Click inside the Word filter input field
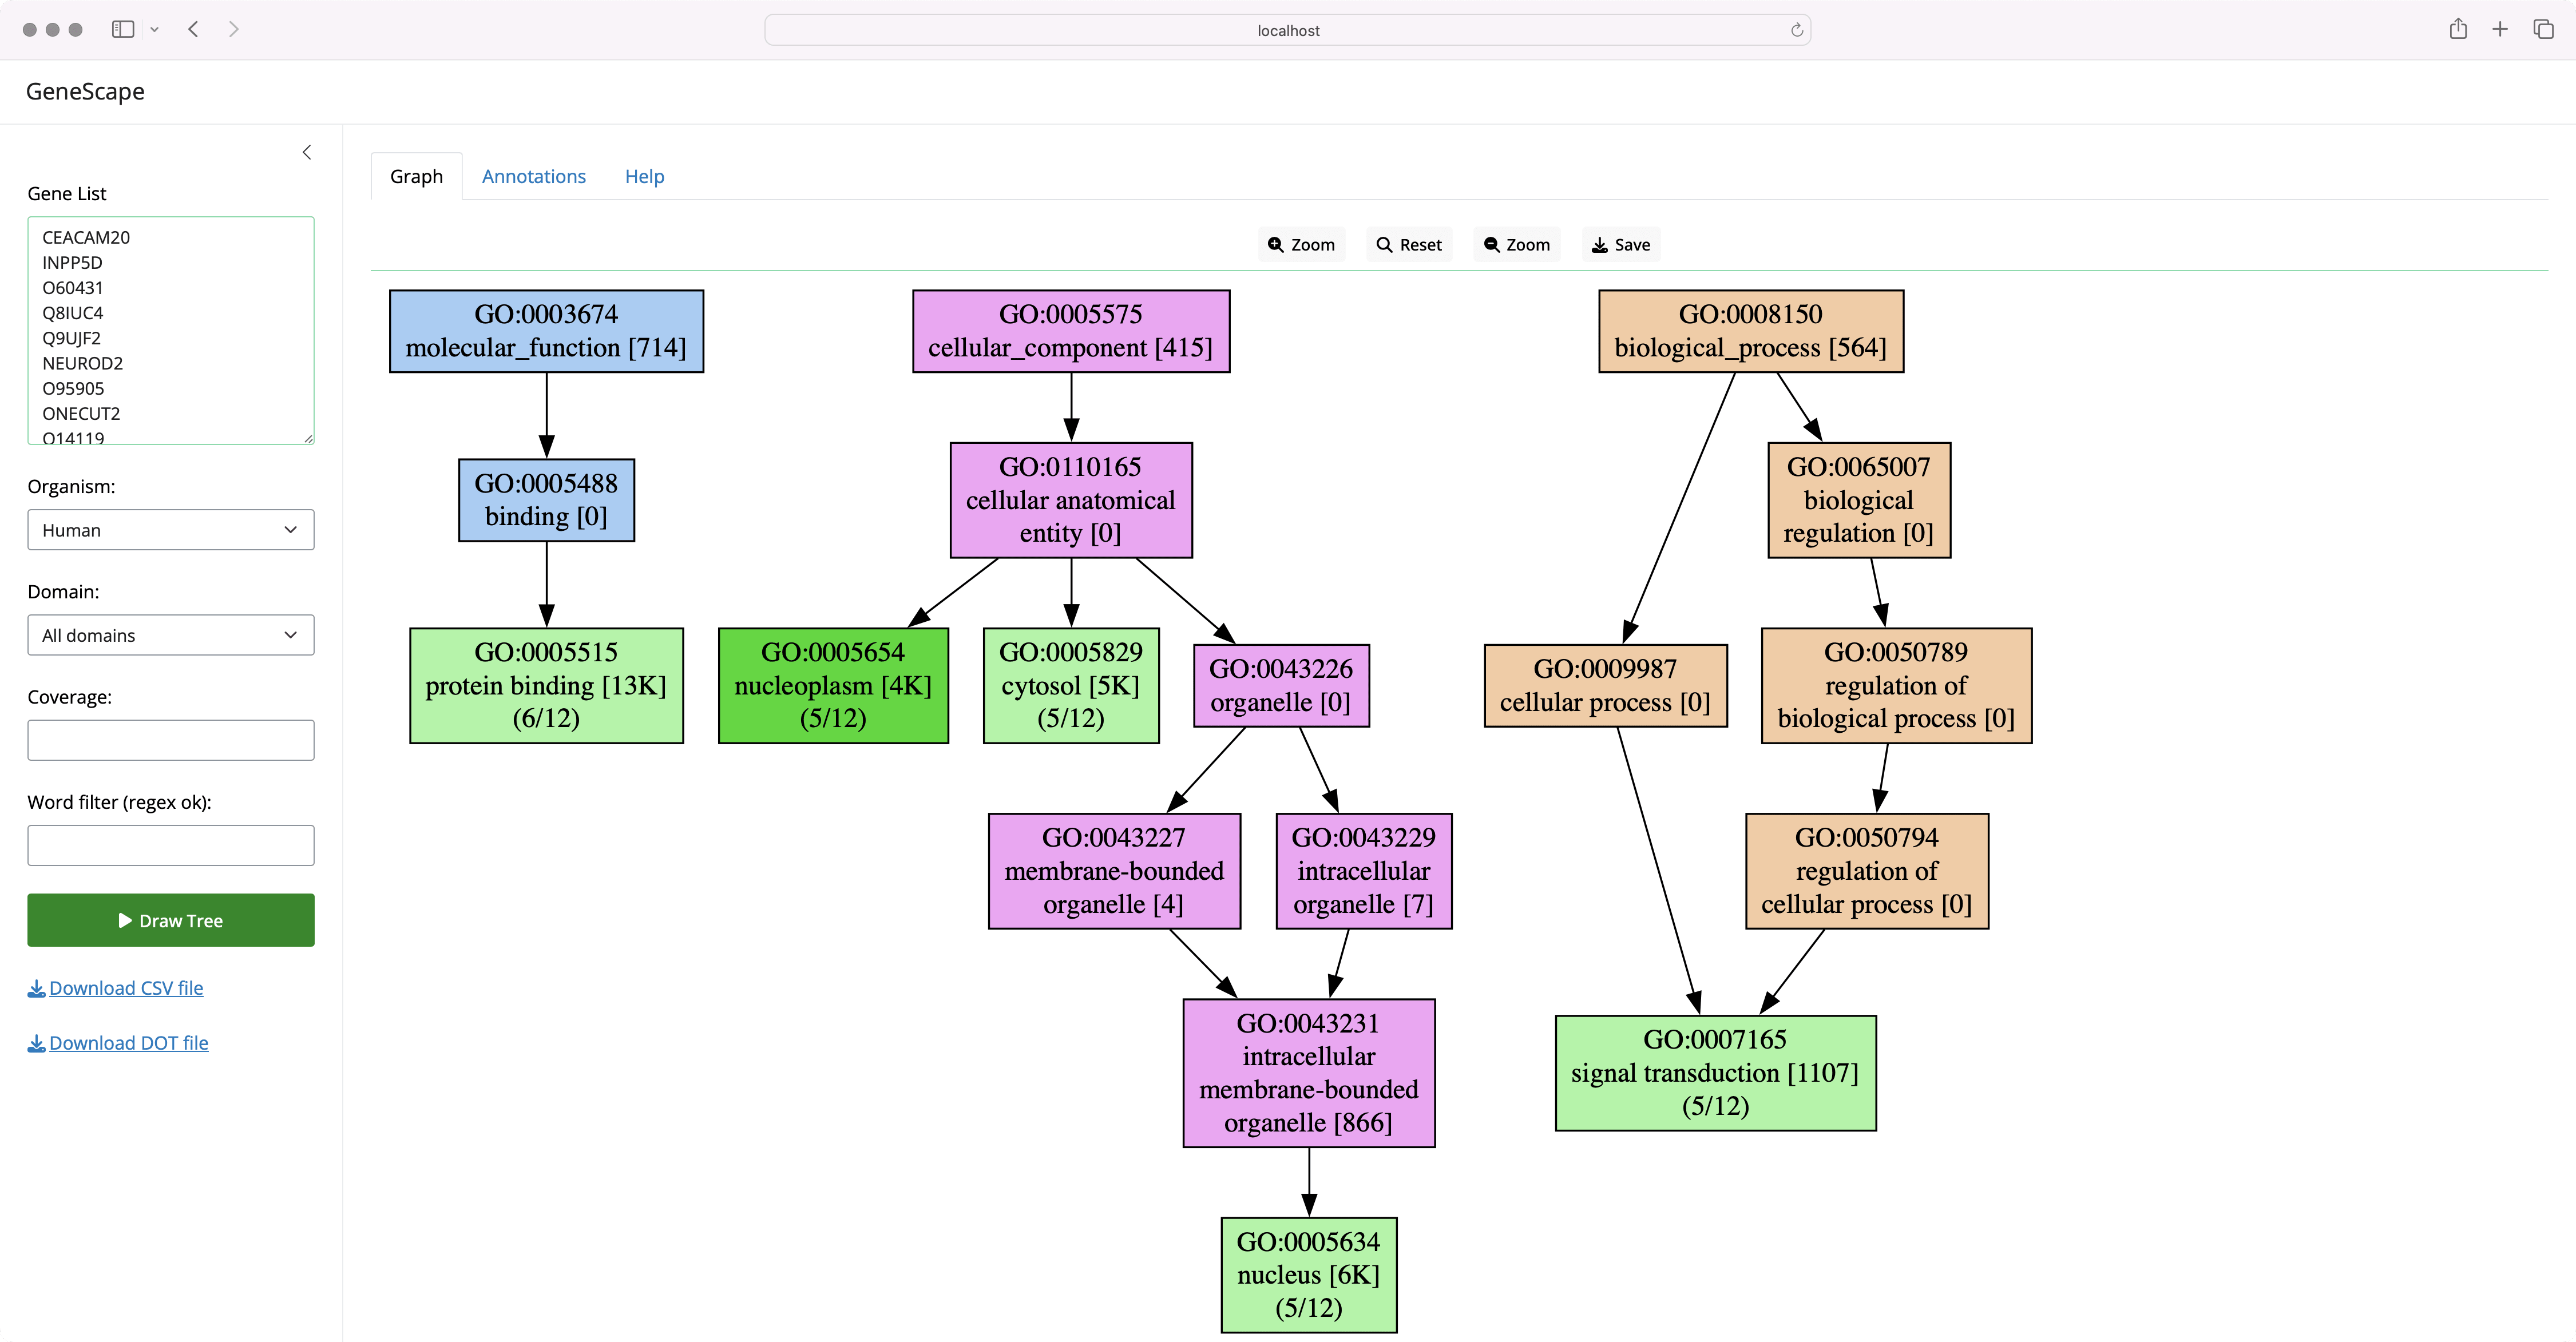 pos(171,845)
